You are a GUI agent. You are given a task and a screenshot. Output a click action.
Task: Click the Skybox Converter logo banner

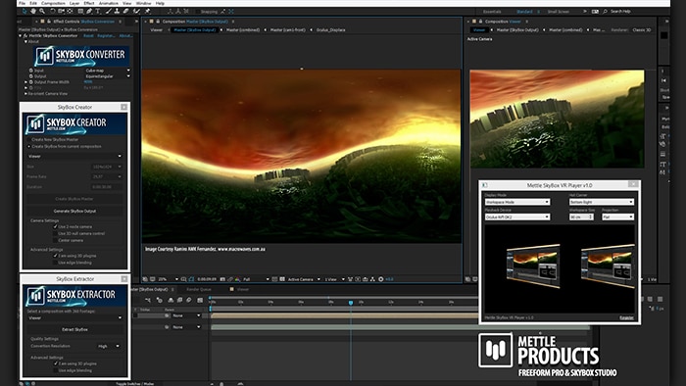(81, 56)
